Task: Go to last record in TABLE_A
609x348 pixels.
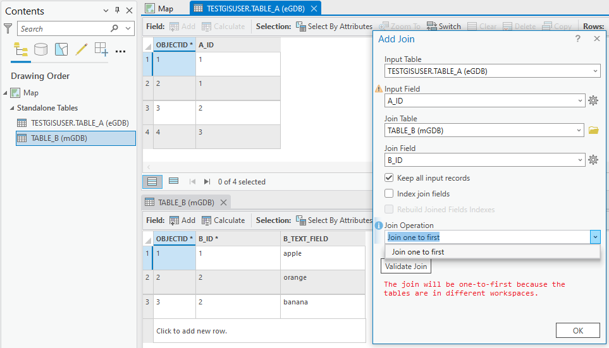Action: coord(207,181)
